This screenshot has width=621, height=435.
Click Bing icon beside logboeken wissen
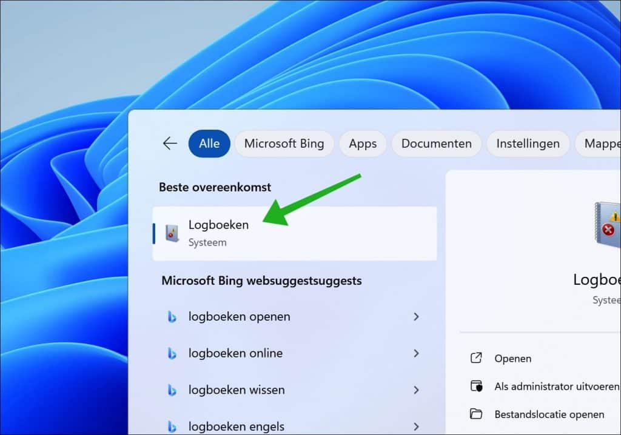click(x=172, y=390)
